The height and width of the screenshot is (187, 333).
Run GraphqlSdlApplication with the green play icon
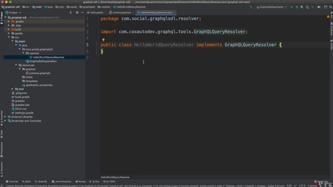point(292,7)
